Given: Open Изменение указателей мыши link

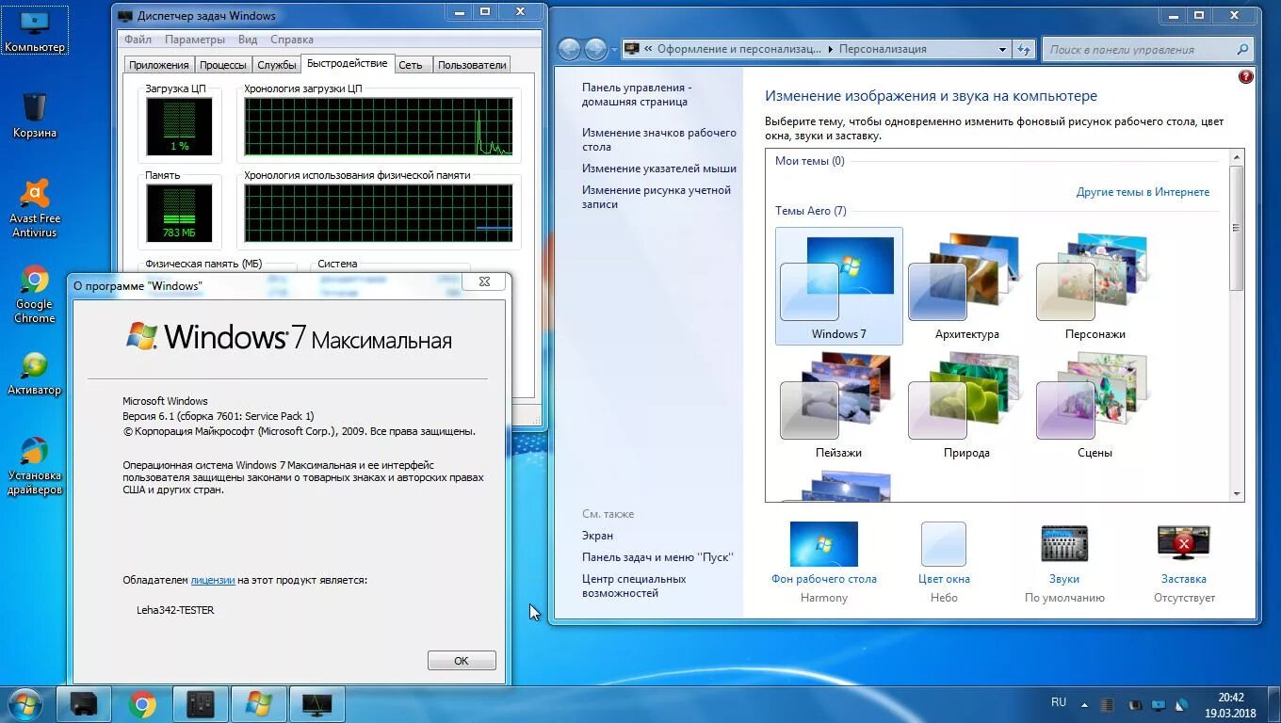Looking at the screenshot, I should click(x=659, y=169).
